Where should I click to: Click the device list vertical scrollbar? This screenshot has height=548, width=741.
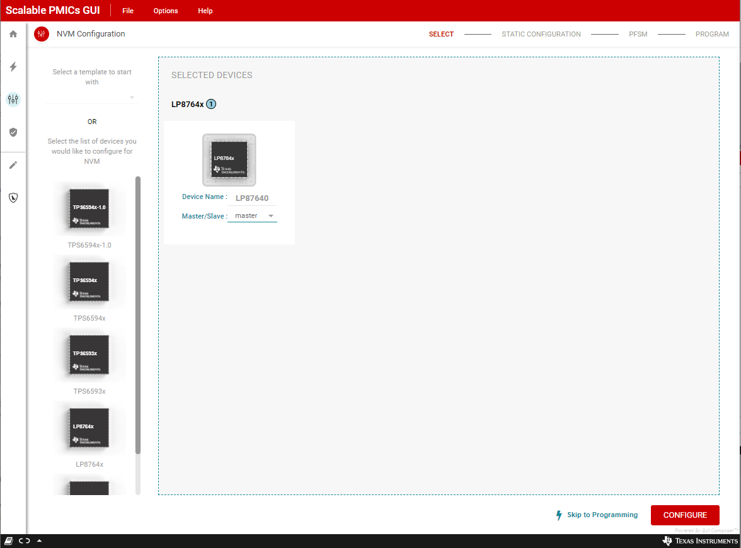coord(138,315)
